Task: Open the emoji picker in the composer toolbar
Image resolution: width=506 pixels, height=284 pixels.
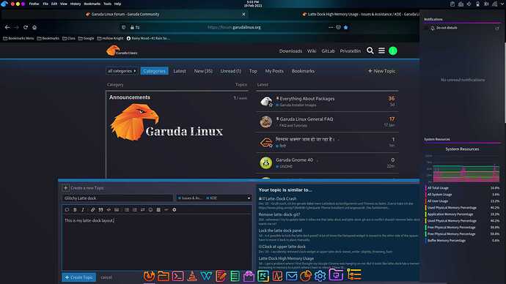Action: pyautogui.click(x=150, y=209)
